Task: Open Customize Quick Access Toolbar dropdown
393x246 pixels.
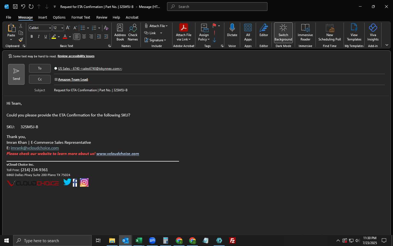Action: tap(55, 7)
